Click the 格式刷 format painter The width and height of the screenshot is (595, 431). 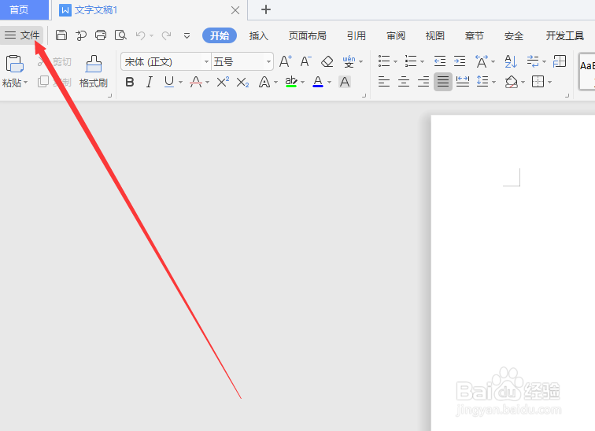point(94,72)
